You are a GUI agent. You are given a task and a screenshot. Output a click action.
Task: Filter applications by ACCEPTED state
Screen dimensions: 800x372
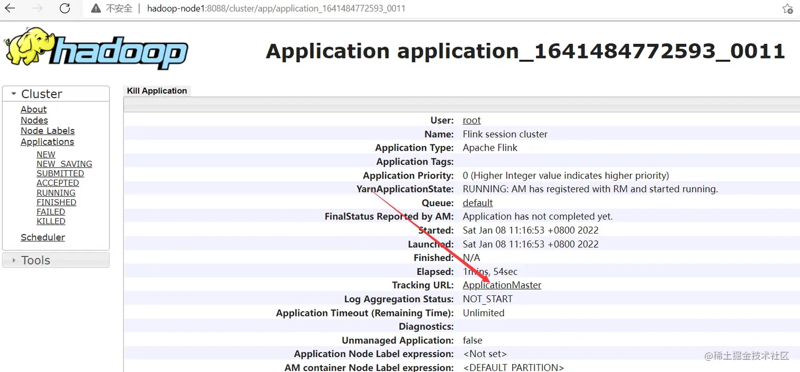pyautogui.click(x=58, y=183)
